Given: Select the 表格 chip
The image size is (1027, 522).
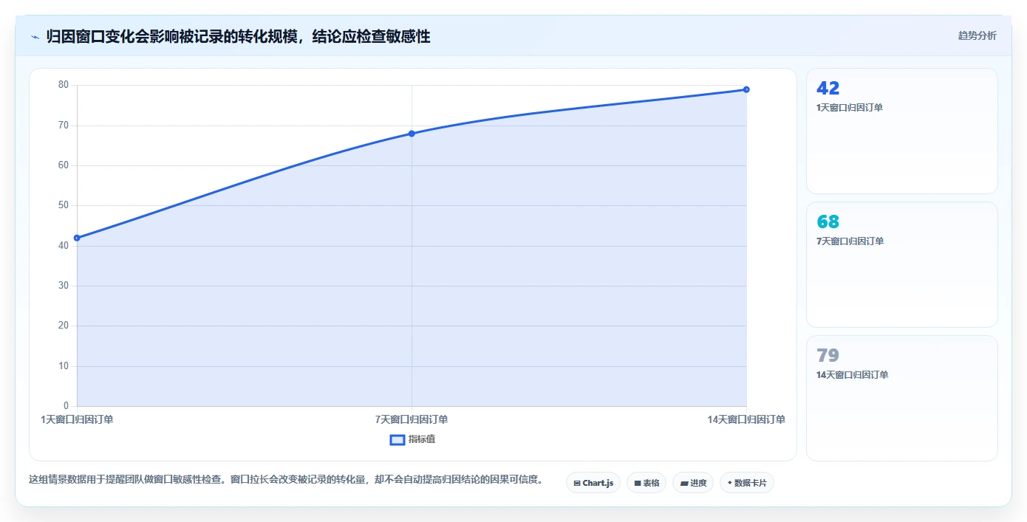Looking at the screenshot, I should click(646, 483).
